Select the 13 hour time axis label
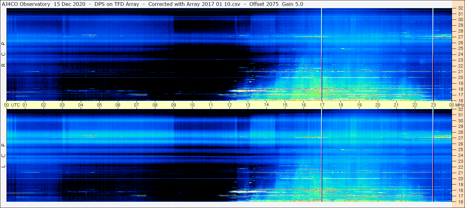The image size is (465, 208). (x=248, y=105)
